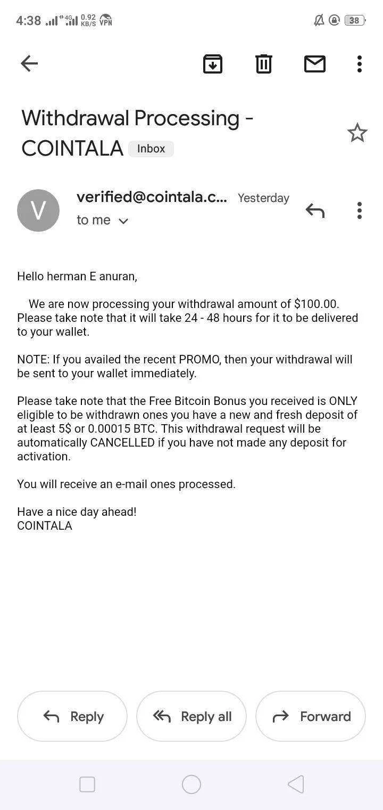
Task: Delete the email with the trash icon
Action: [x=264, y=64]
